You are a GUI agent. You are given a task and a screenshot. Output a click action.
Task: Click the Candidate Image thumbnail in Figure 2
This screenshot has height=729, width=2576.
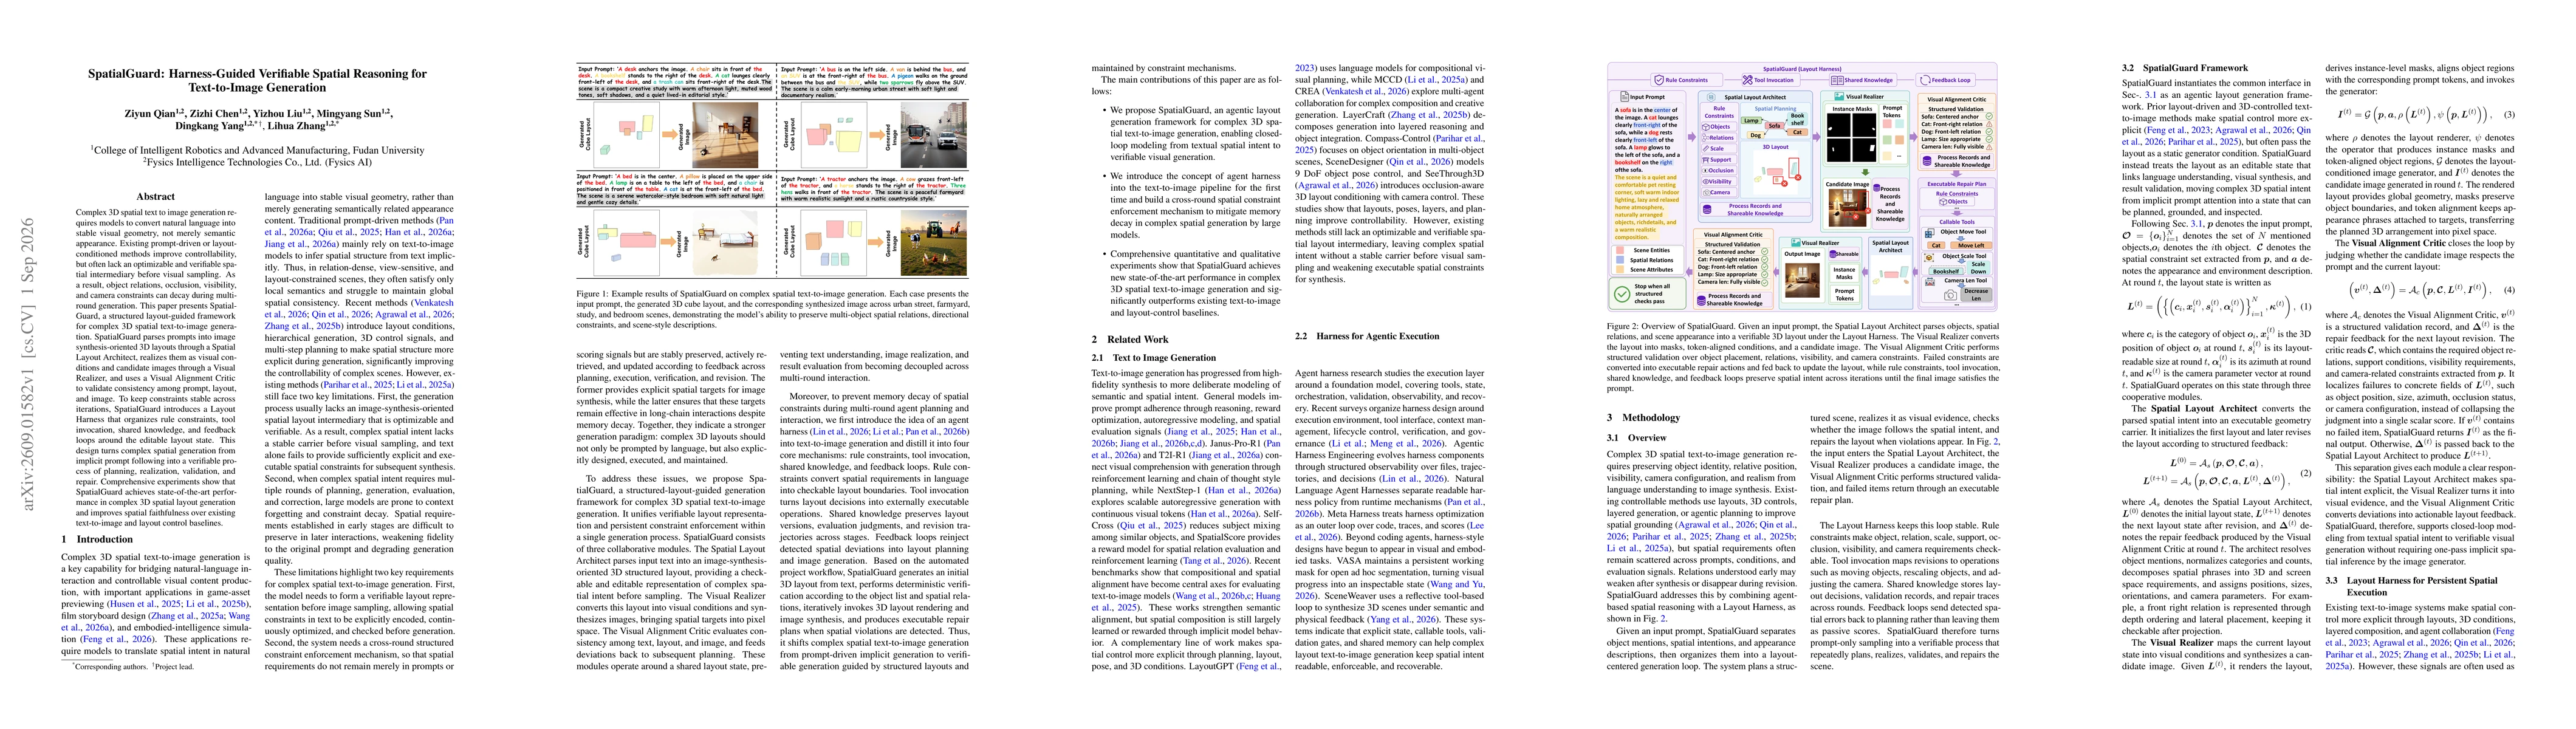click(1848, 208)
